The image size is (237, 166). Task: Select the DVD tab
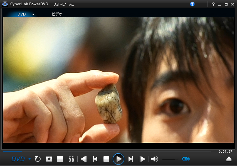pos(21,14)
